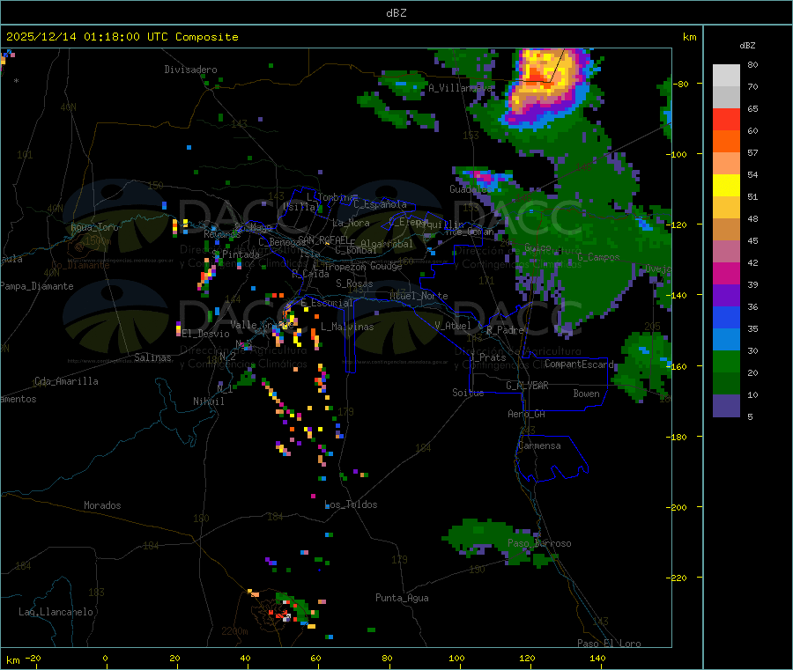The height and width of the screenshot is (670, 793).
Task: Select the purple 36-39 dBZ legend swatch
Action: point(726,296)
